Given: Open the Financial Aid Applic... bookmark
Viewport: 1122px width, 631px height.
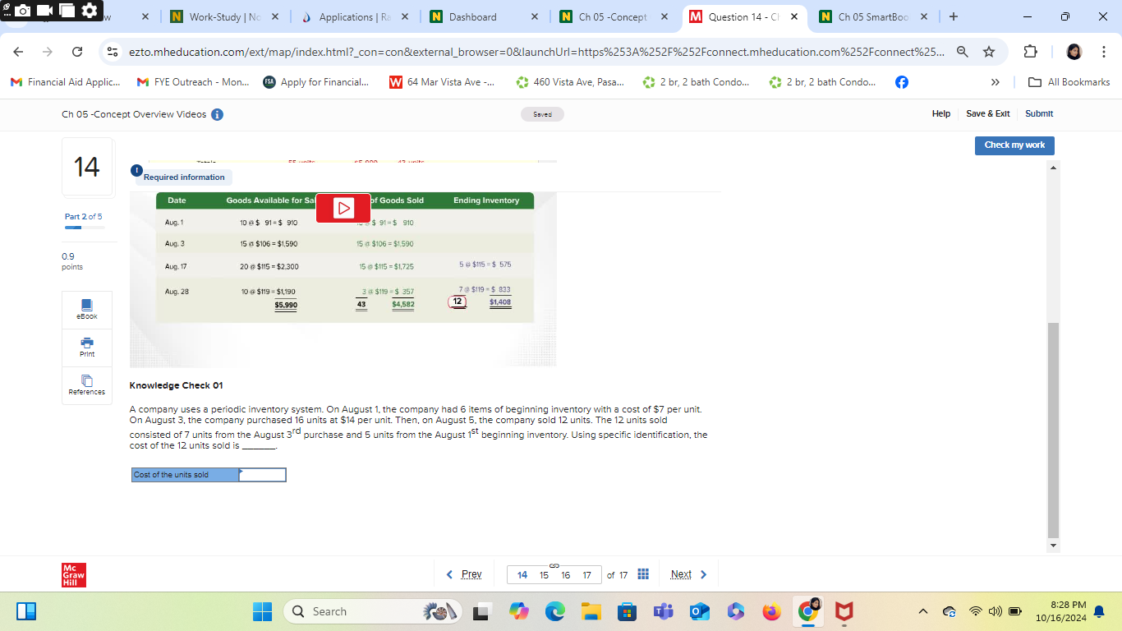Looking at the screenshot, I should click(x=65, y=82).
